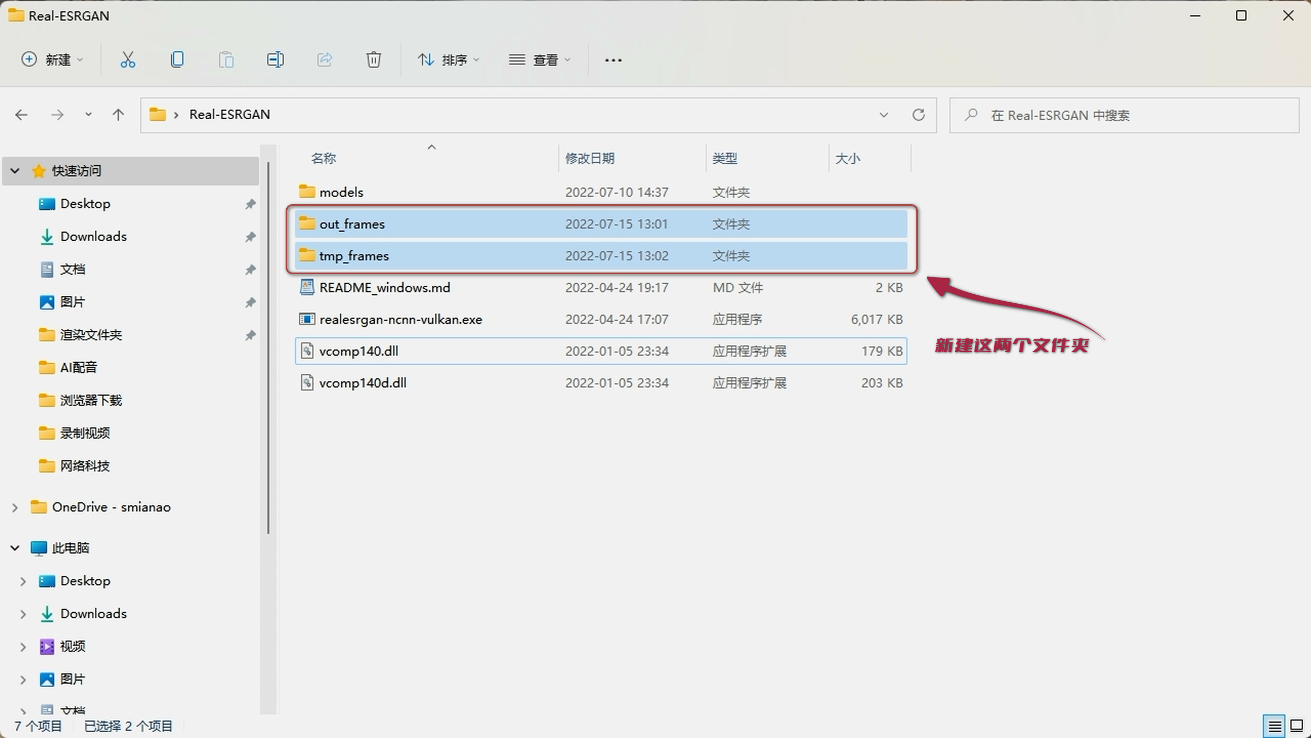Go forward with the right arrow
Image resolution: width=1311 pixels, height=738 pixels.
57,115
